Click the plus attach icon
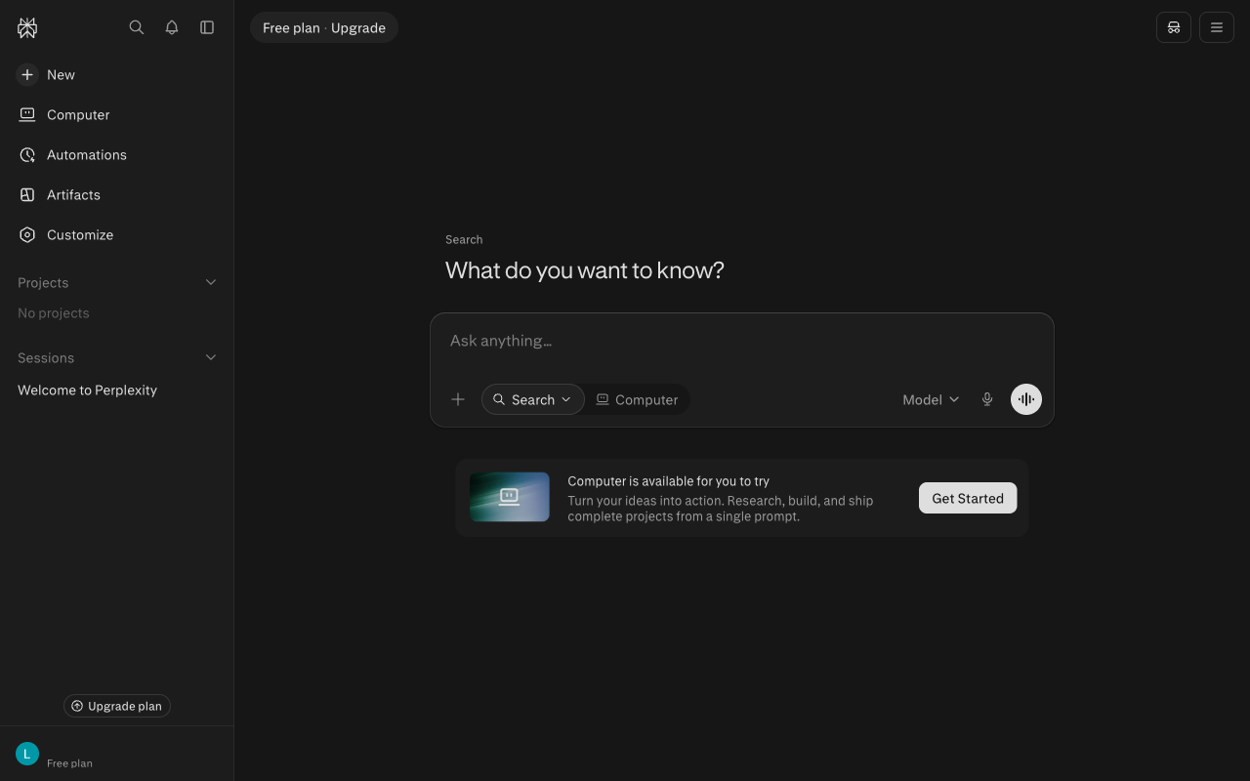The height and width of the screenshot is (781, 1250). 458,399
